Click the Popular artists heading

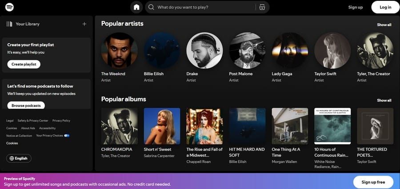[122, 24]
